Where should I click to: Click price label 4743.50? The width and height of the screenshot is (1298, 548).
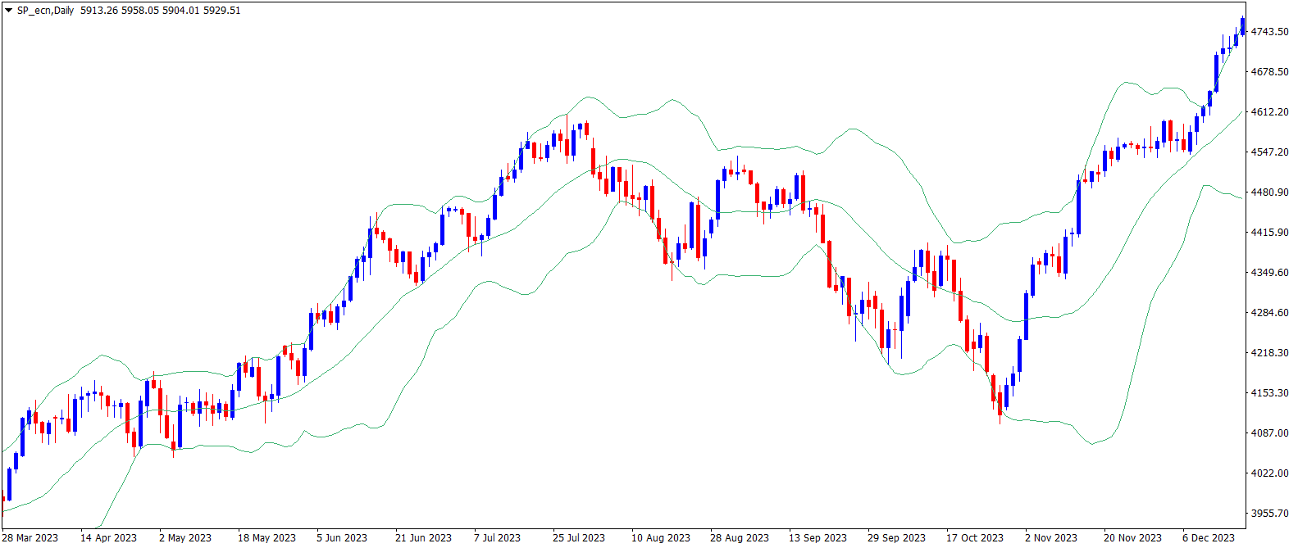tap(1269, 31)
